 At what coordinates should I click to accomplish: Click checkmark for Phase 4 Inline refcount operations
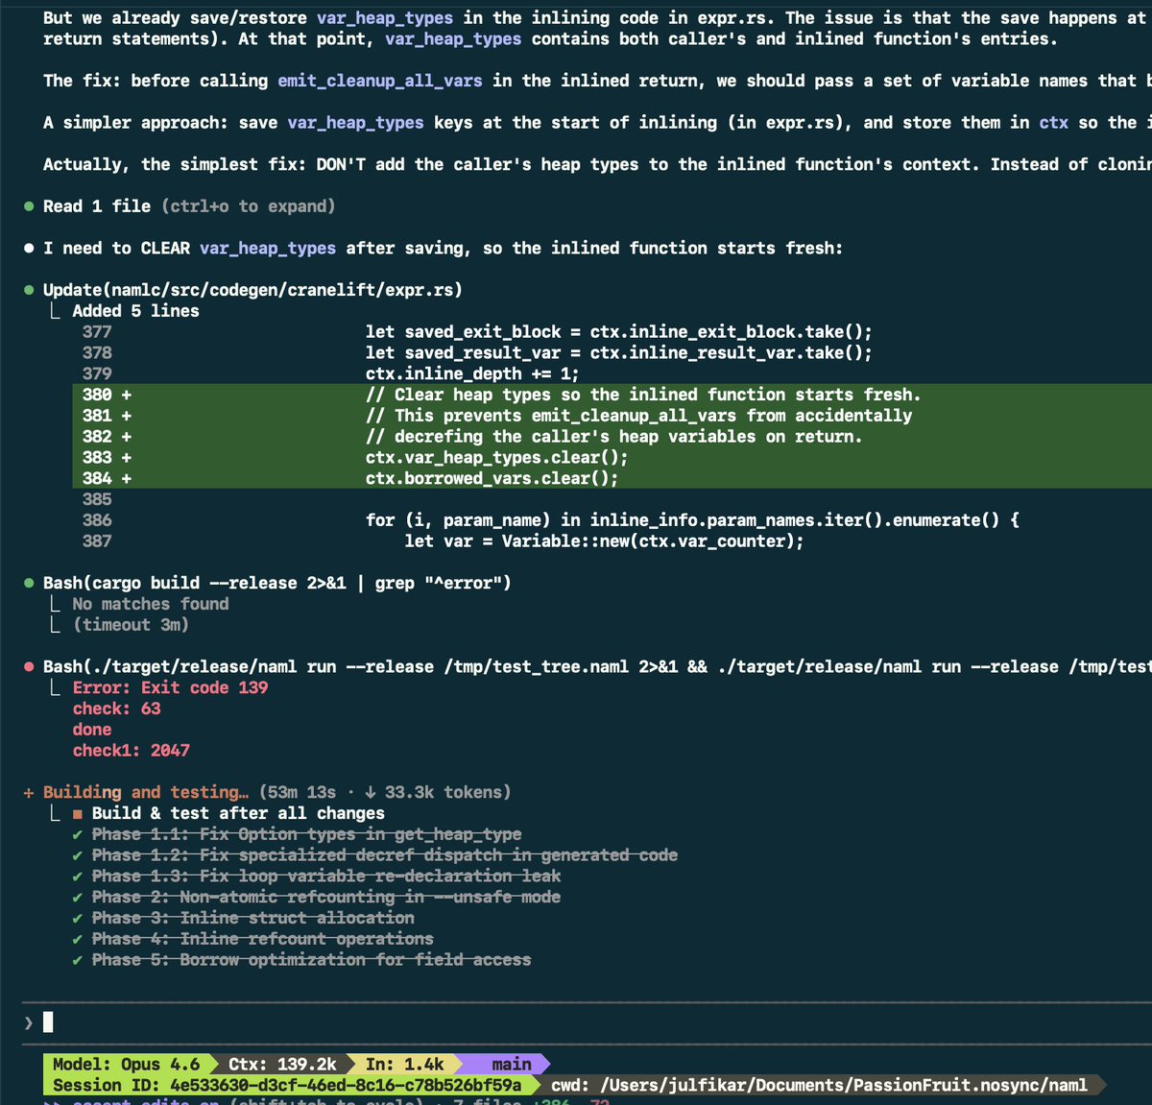pos(77,939)
